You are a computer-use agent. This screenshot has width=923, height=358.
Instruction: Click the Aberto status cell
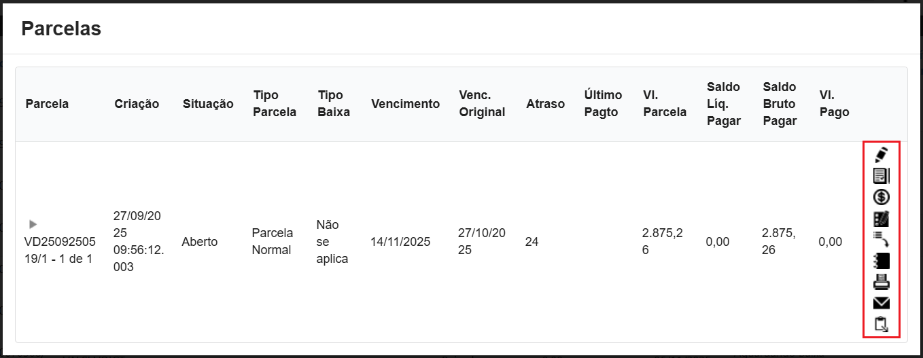point(200,242)
